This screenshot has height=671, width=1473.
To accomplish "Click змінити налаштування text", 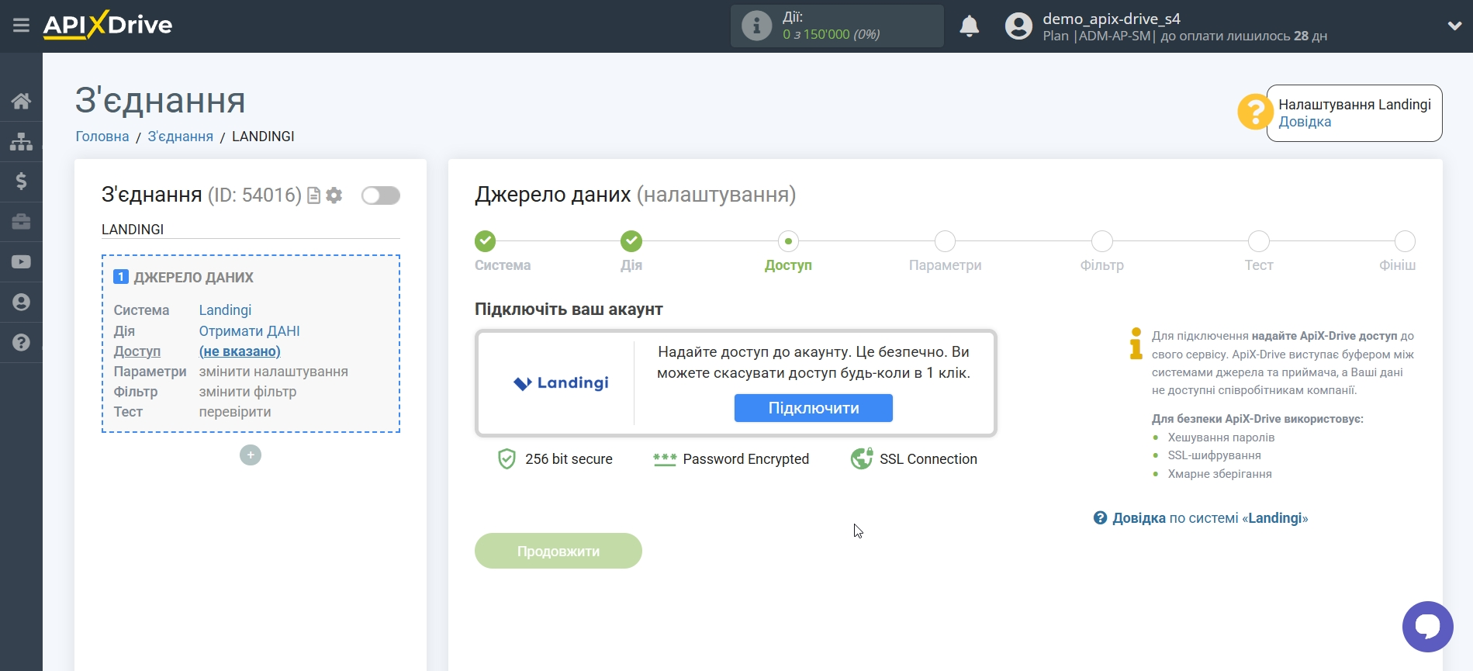I will pyautogui.click(x=273, y=372).
